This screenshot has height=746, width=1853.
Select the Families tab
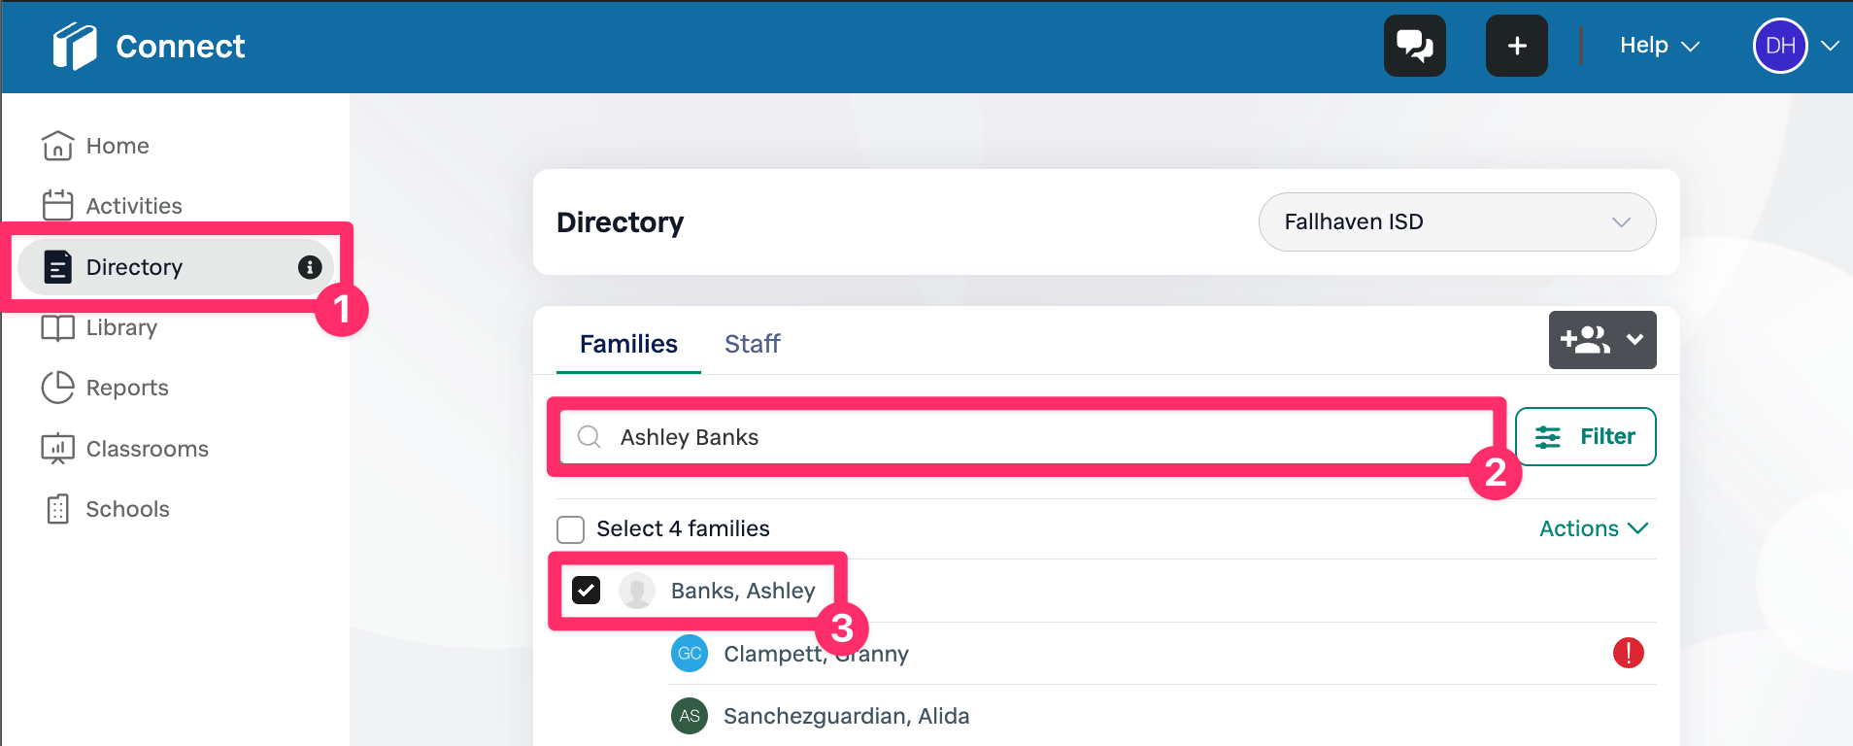point(628,344)
